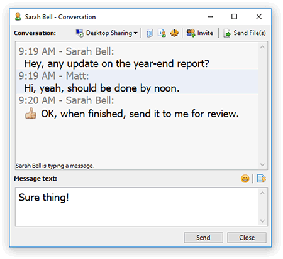Click conversation scrollbar down arrow
The height and width of the screenshot is (259, 283).
(262, 164)
